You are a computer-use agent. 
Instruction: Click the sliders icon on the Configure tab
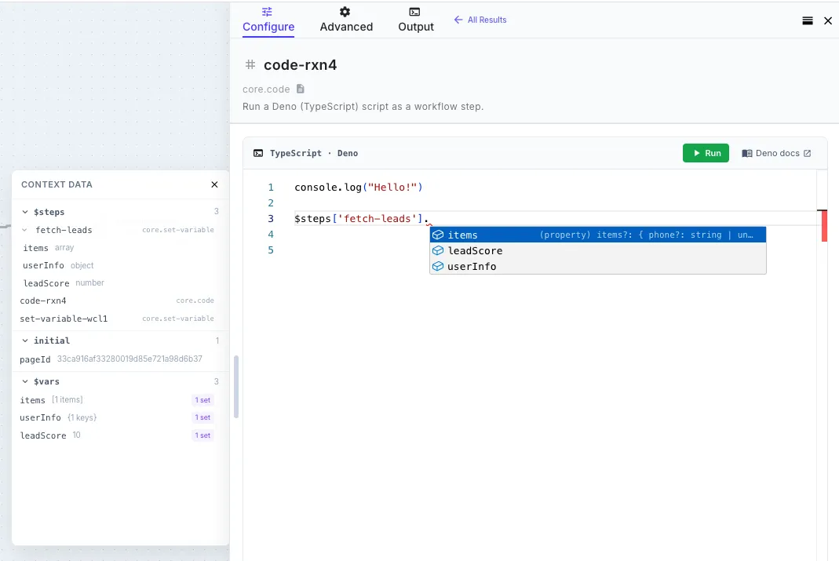(268, 12)
